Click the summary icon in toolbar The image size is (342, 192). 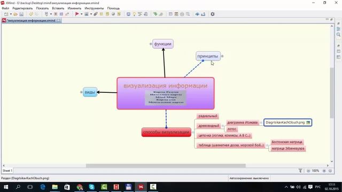61,14
